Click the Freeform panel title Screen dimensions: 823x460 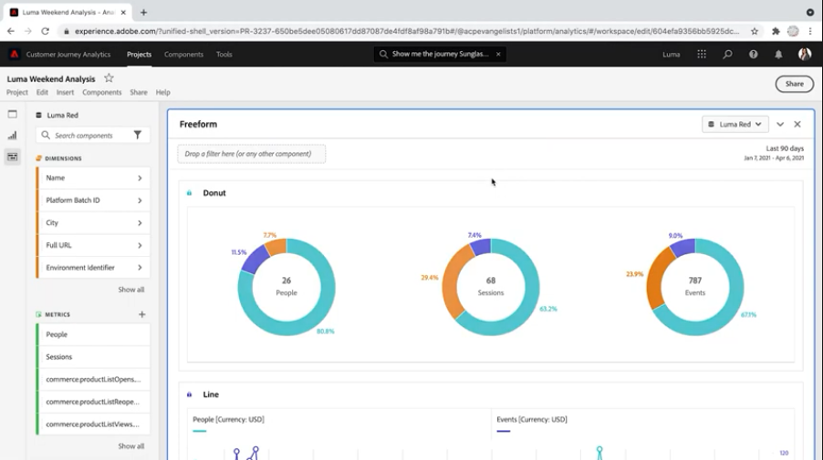coord(198,124)
